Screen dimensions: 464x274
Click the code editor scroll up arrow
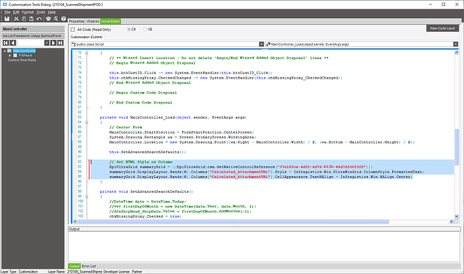click(x=457, y=52)
